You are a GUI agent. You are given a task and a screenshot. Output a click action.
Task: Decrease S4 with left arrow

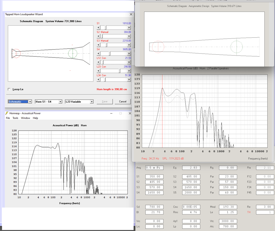click(x=98, y=54)
